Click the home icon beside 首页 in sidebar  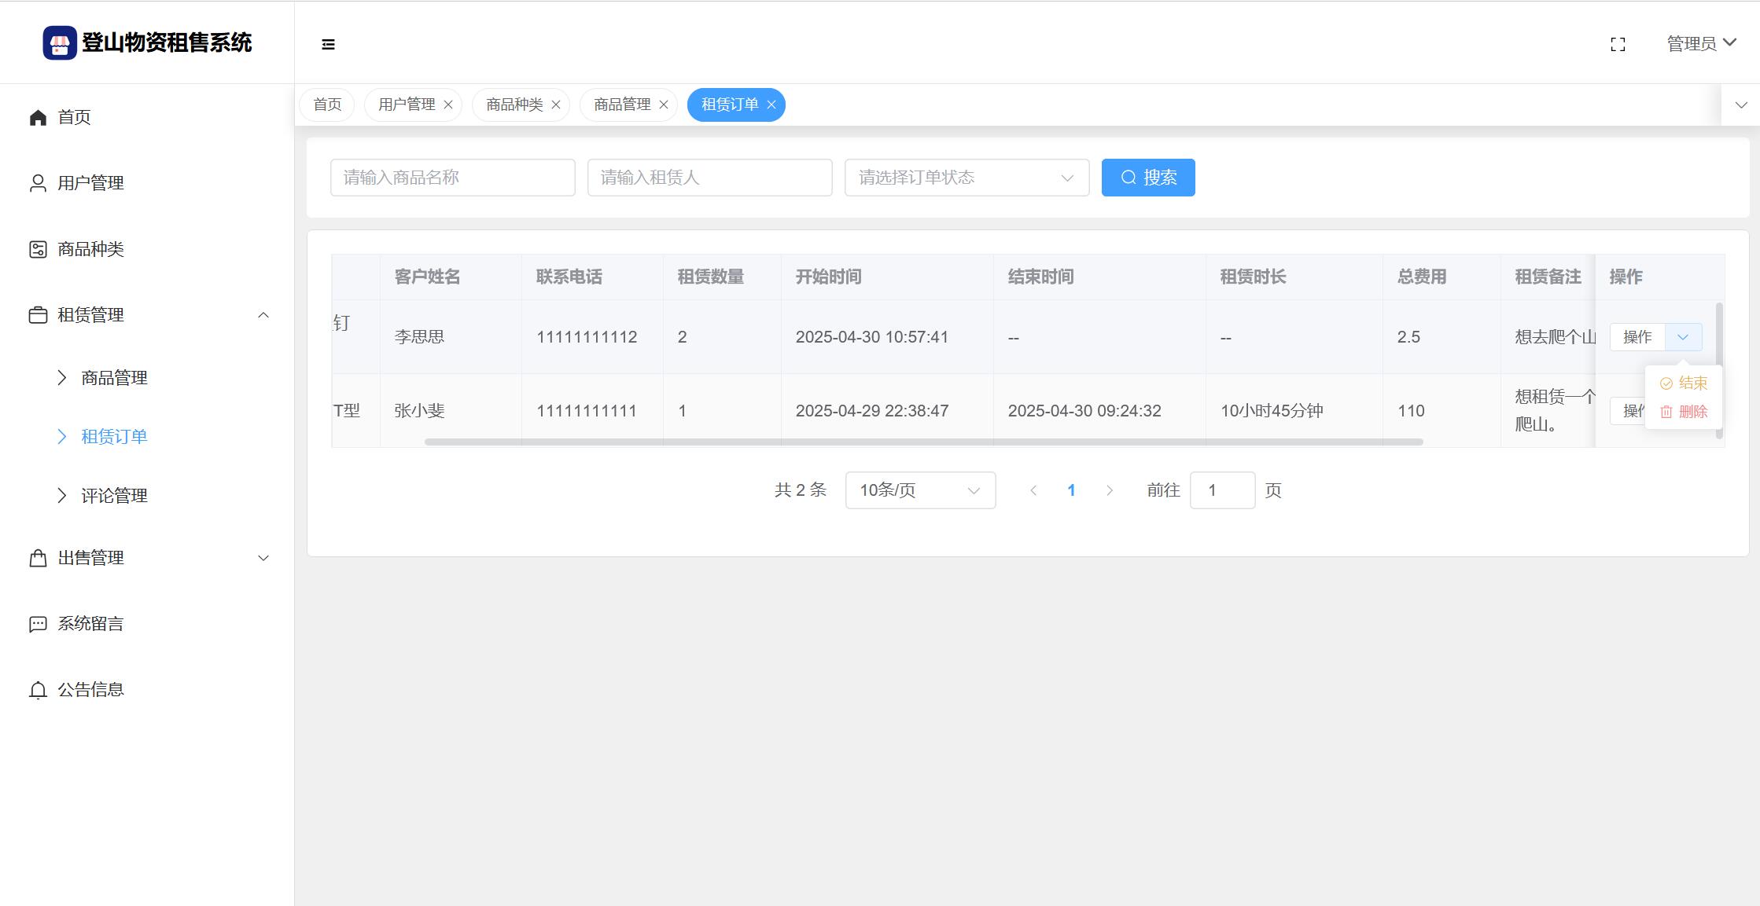pyautogui.click(x=38, y=118)
